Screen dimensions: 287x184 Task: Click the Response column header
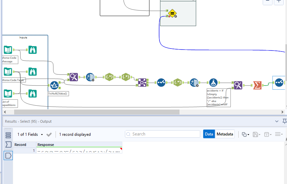coord(79,145)
